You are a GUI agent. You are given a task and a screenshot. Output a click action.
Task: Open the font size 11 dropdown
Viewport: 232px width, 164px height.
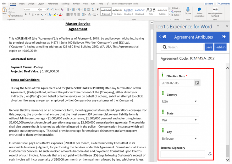[45, 10]
